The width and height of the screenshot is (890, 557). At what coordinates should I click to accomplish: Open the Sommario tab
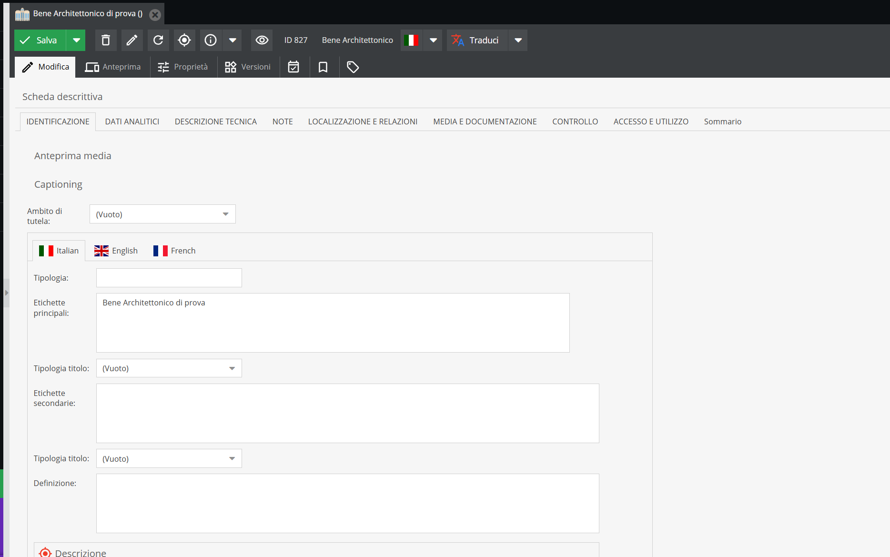click(723, 122)
